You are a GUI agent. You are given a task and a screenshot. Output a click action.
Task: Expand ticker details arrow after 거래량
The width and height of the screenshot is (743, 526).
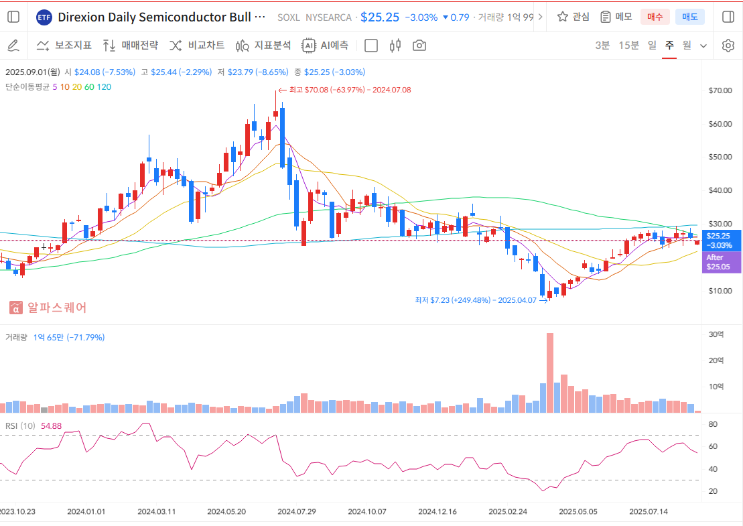pyautogui.click(x=541, y=17)
